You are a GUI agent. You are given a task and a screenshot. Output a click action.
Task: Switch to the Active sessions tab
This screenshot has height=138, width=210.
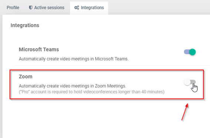(46, 8)
